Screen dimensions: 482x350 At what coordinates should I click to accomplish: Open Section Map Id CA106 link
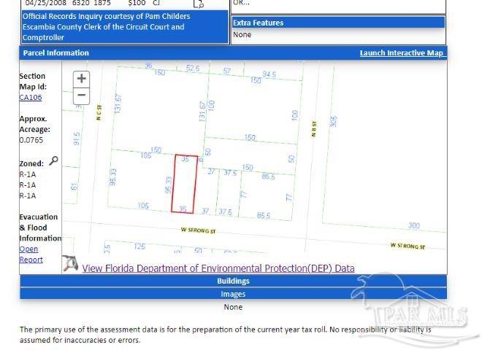(x=30, y=97)
